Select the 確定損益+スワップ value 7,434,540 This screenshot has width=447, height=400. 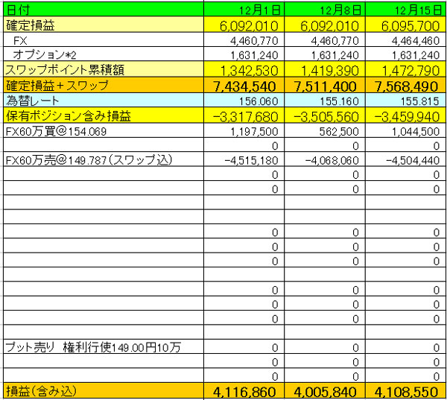tap(247, 86)
